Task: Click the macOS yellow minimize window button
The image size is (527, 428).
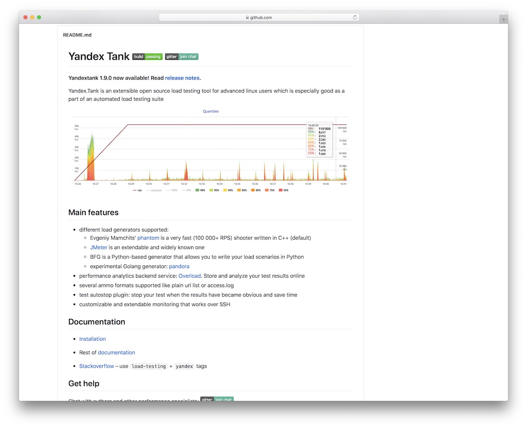Action: pyautogui.click(x=32, y=17)
